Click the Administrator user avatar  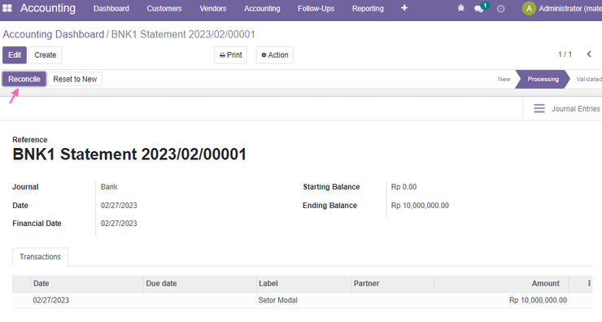(x=529, y=8)
